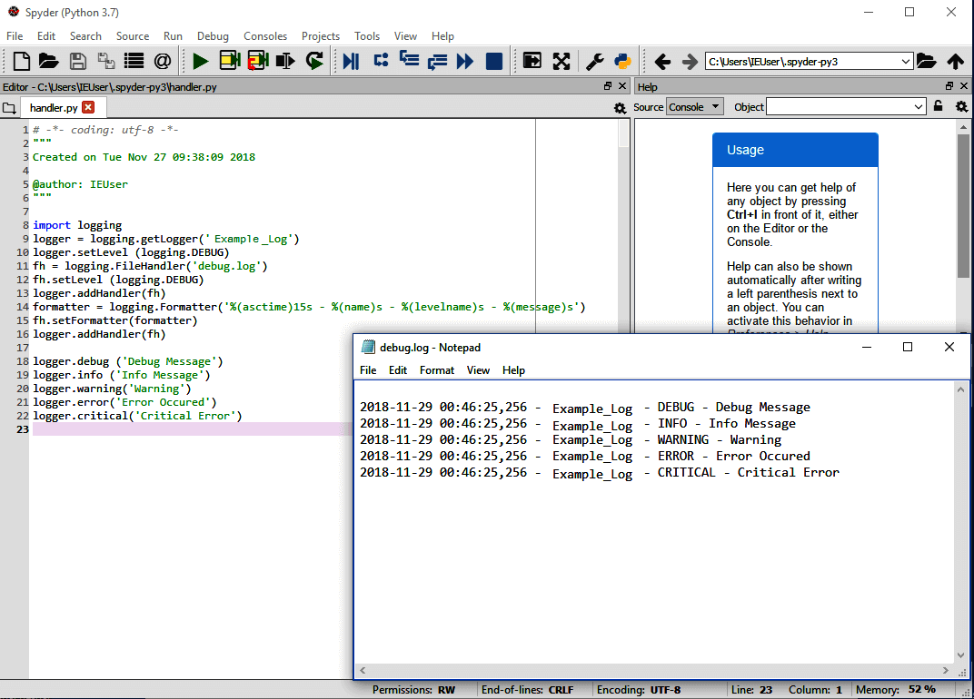Undock the Help pane

click(x=949, y=86)
